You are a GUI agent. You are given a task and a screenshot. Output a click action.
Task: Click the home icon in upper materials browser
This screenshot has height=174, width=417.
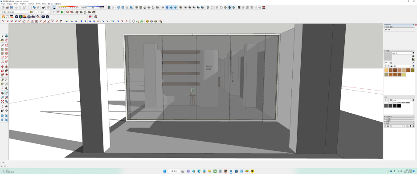tap(391, 66)
